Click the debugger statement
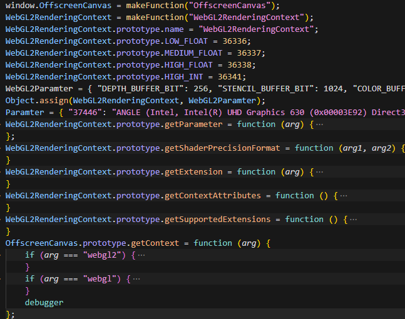Viewport: 405px width, 319px height. 44,302
